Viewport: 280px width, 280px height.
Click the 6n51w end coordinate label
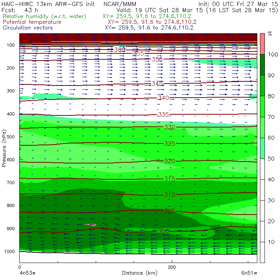pyautogui.click(x=249, y=273)
